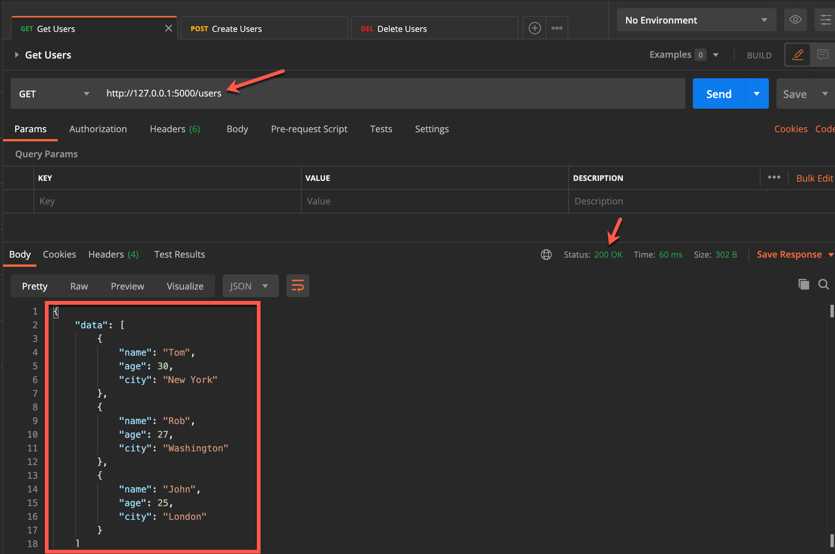
Task: Switch response view to Preview
Action: point(127,286)
